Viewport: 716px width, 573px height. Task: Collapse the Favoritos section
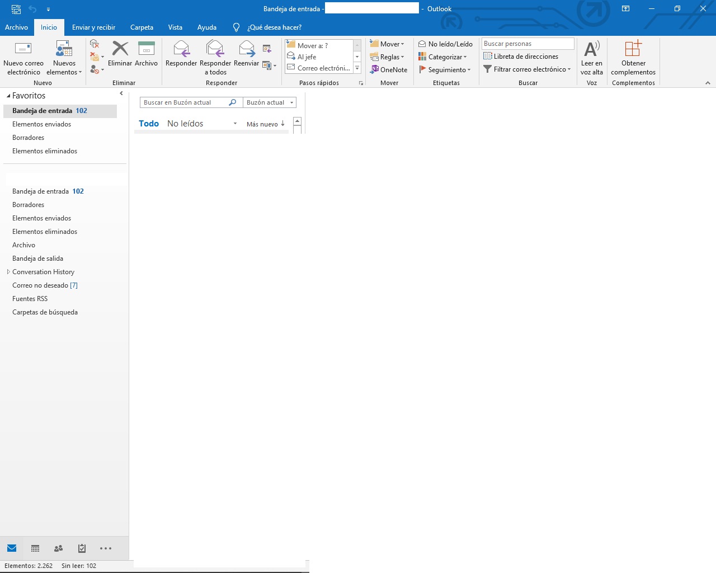(x=8, y=96)
